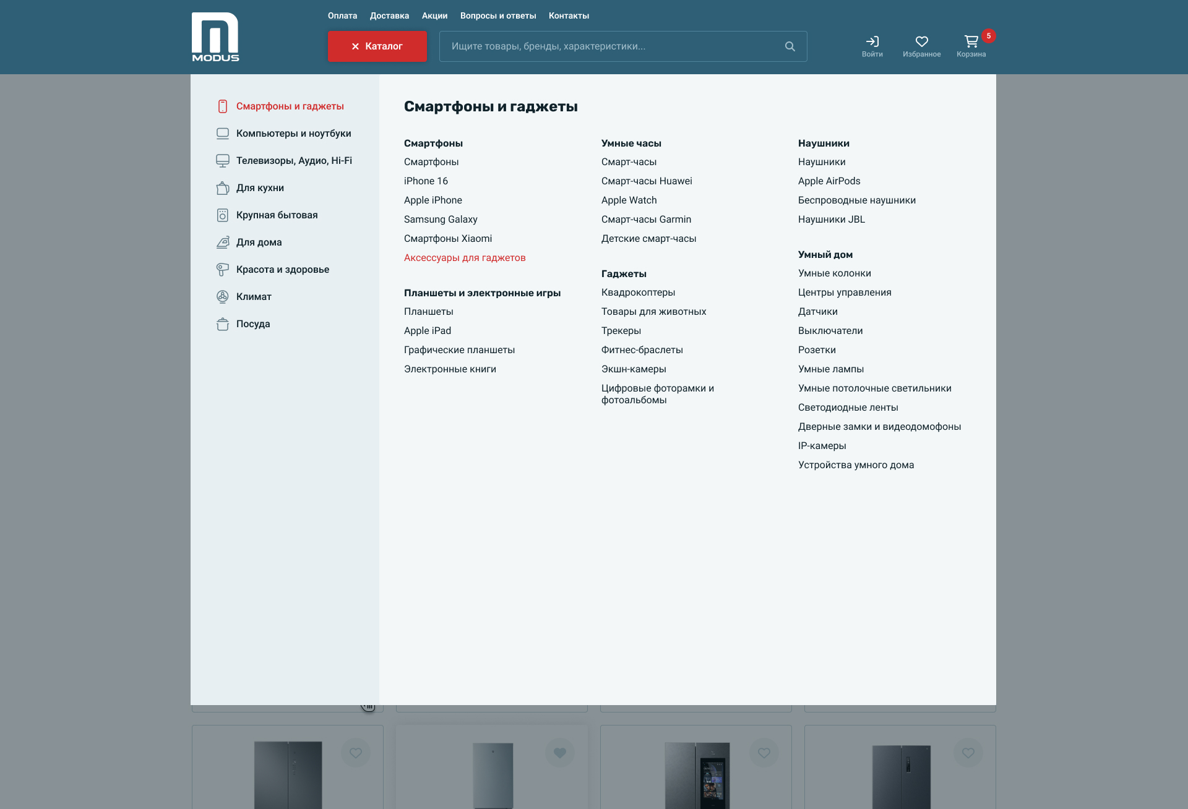This screenshot has width=1188, height=809.
Task: Select Телевизоры, Аудио, Hi-Fi category
Action: 294,161
